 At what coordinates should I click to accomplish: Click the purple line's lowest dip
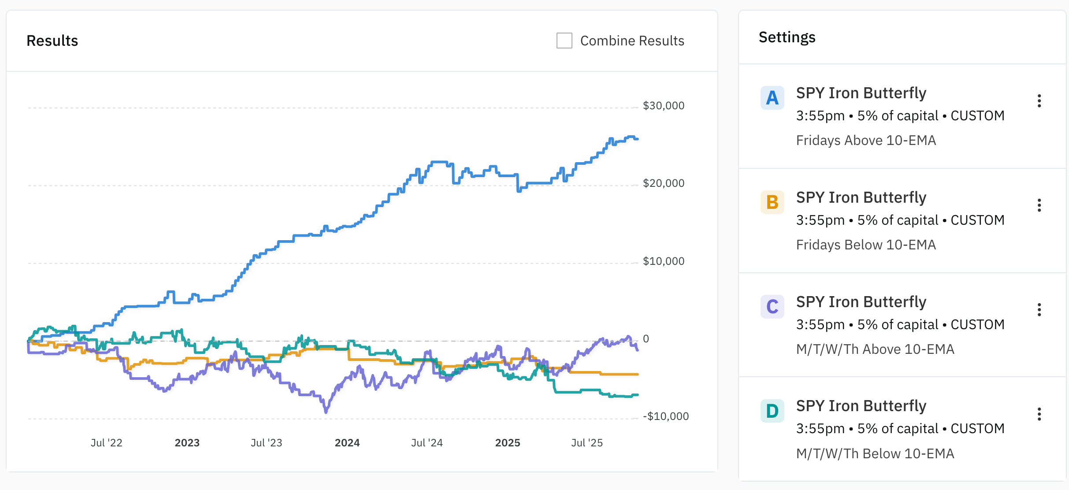pyautogui.click(x=326, y=412)
